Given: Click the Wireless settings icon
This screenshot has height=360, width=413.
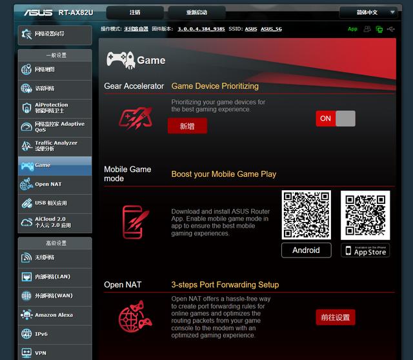Looking at the screenshot, I should [26, 257].
